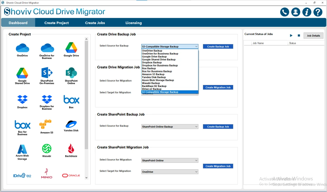Select the Box project icon
The width and height of the screenshot is (327, 192).
tap(71, 101)
